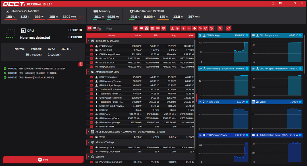
Task: Open info for Total Graphics Power graph
Action: [300, 135]
